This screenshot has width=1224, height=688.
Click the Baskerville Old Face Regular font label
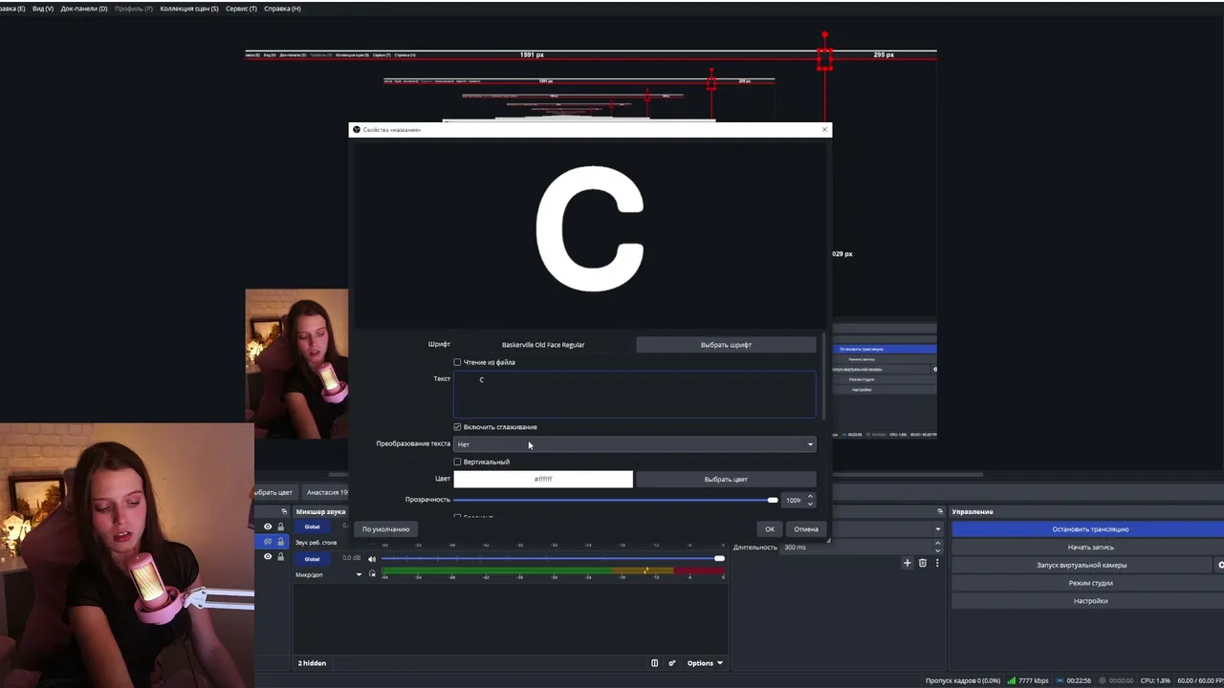543,345
